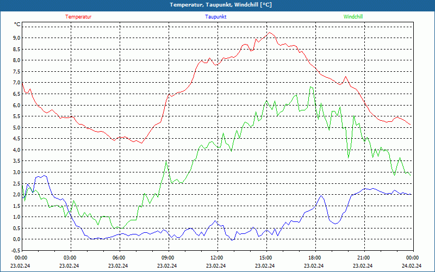Click the 5,5 y-axis value

click(17, 116)
